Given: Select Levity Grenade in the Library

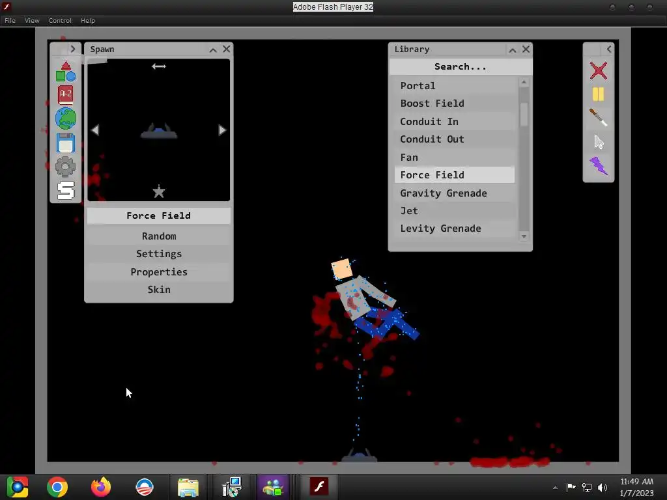Looking at the screenshot, I should pos(455,229).
